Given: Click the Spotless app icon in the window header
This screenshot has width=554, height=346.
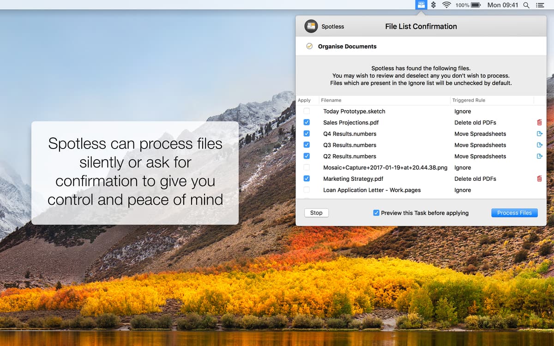Looking at the screenshot, I should [310, 26].
